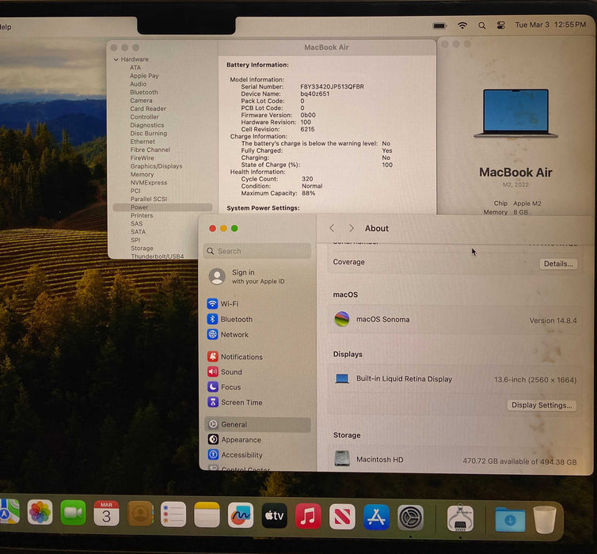The image size is (597, 554).
Task: Open the Help menu
Action: (x=6, y=27)
